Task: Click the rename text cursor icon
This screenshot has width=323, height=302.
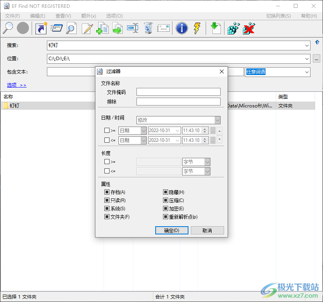Action: tap(133, 28)
